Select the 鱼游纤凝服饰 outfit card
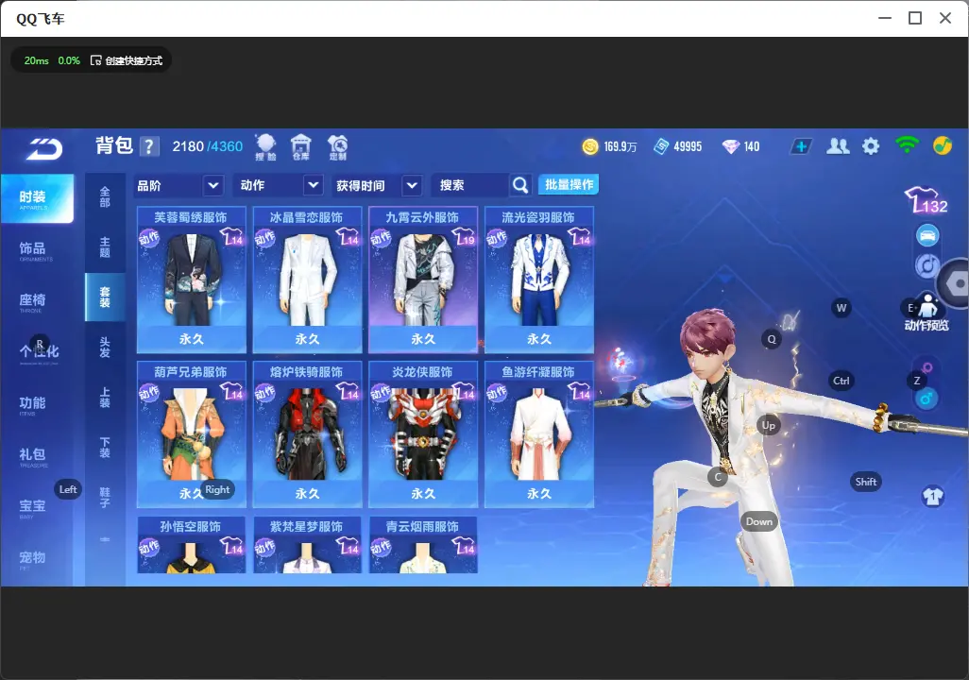Image resolution: width=969 pixels, height=680 pixels. click(539, 433)
